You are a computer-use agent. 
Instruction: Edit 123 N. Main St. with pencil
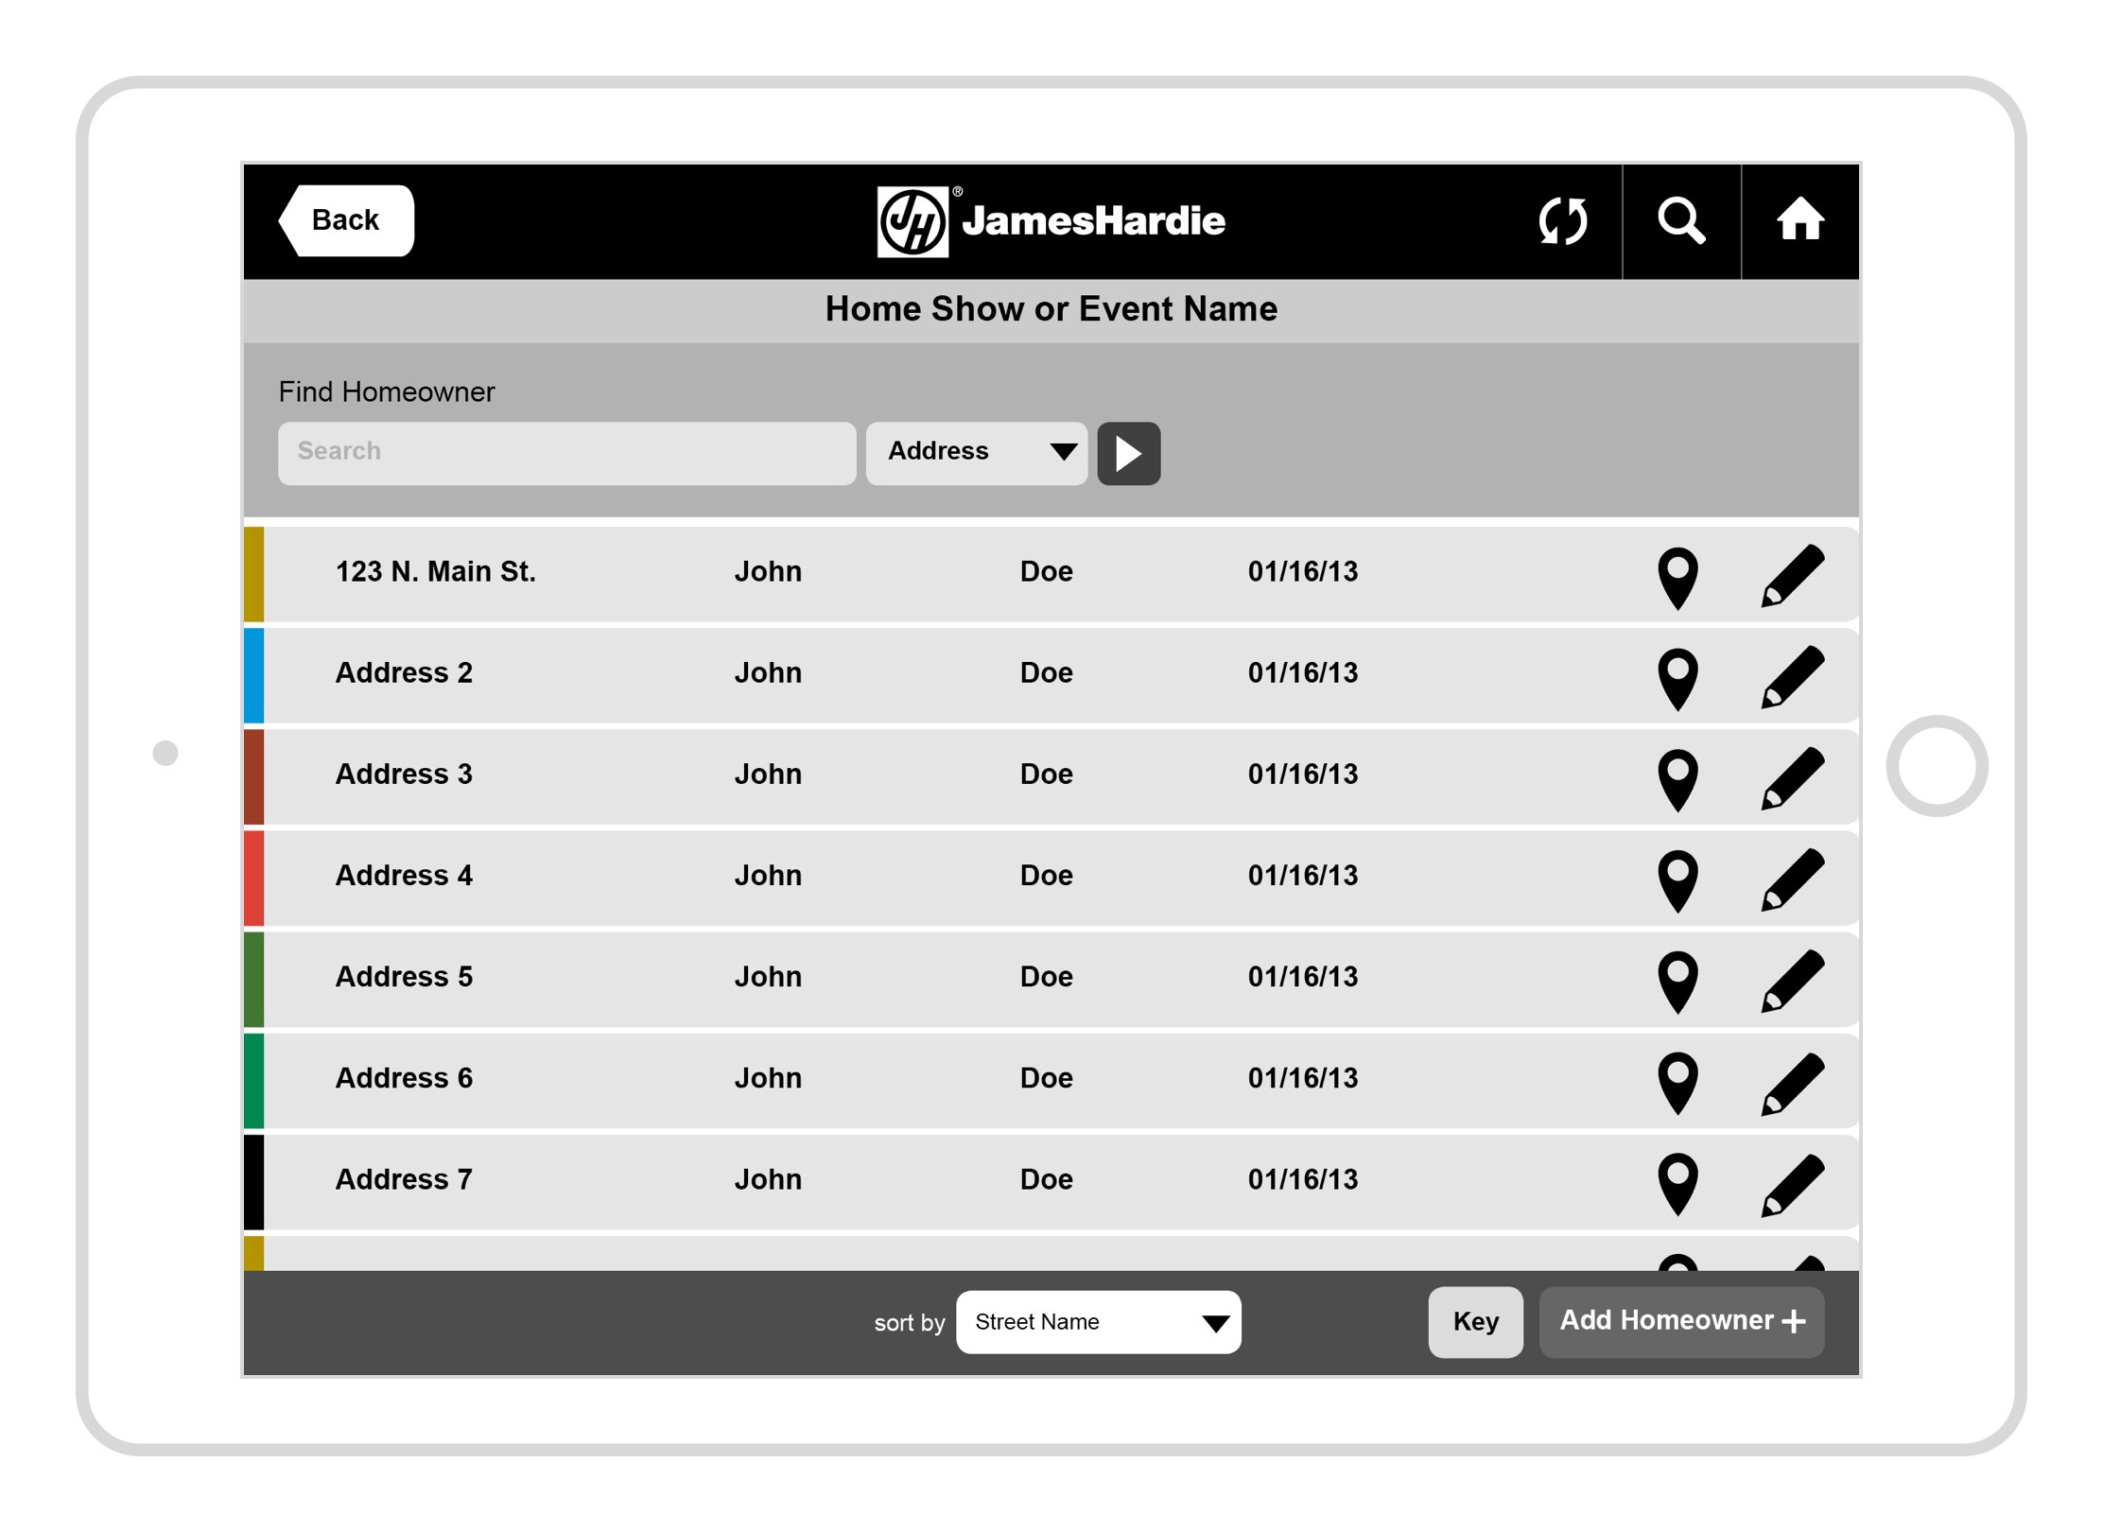[x=1792, y=575]
